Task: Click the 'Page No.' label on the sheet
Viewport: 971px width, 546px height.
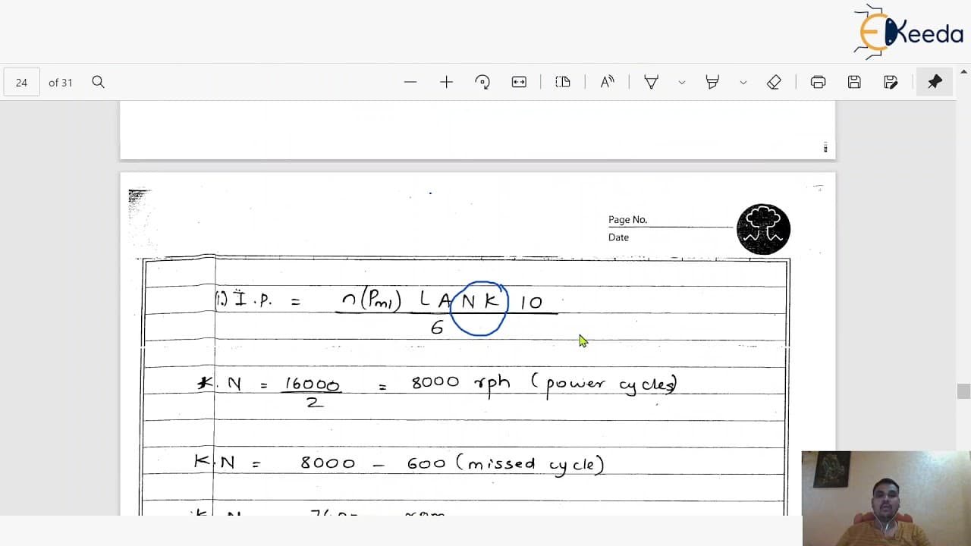Action: click(627, 220)
